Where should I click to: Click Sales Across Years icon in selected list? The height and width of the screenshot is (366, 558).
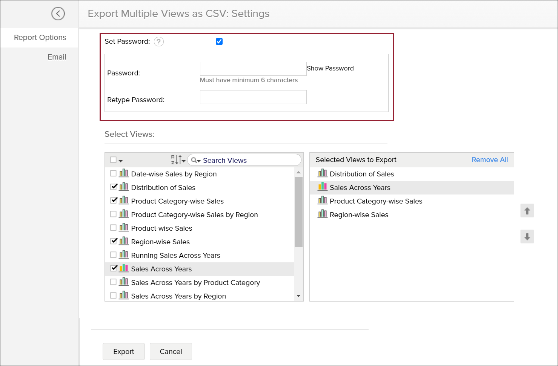click(x=323, y=187)
